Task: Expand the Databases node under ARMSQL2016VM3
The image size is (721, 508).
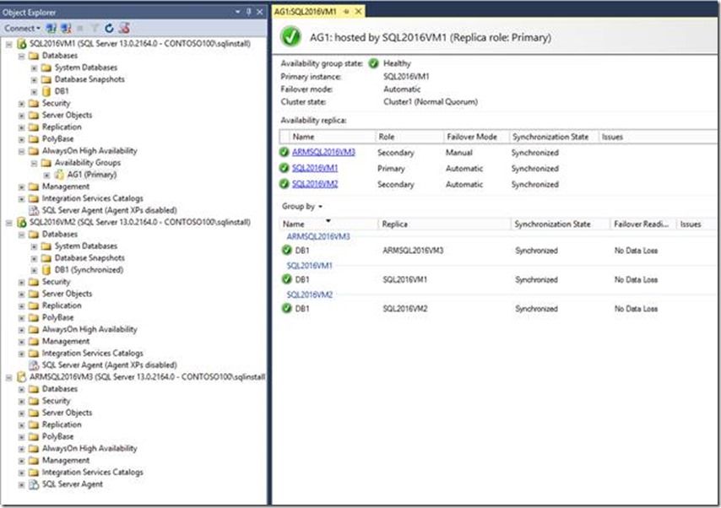Action: 22,389
